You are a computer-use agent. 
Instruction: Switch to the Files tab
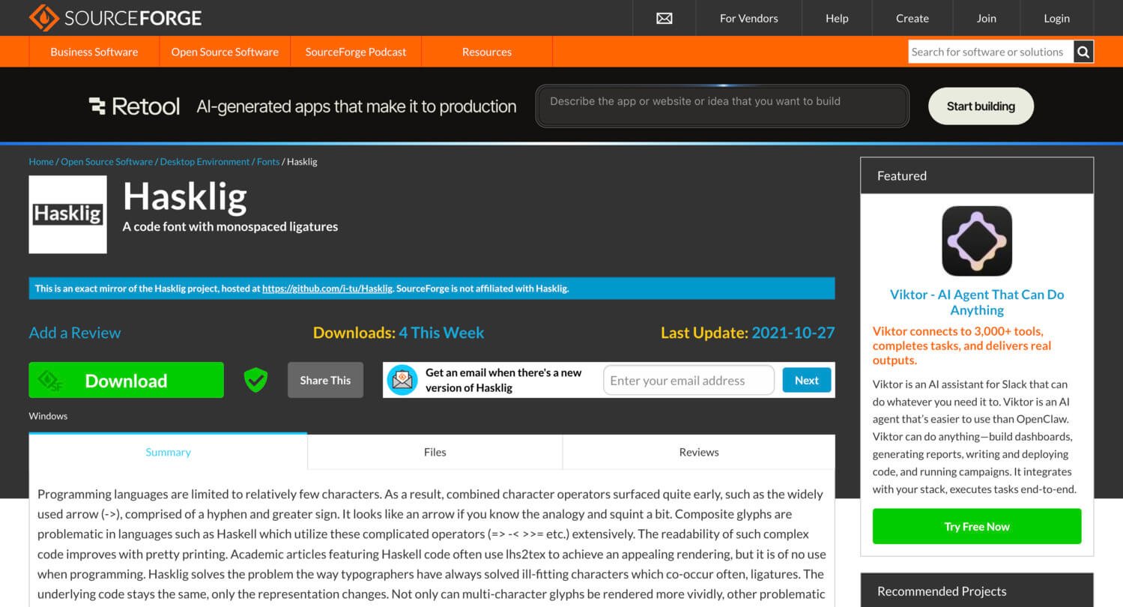tap(435, 452)
